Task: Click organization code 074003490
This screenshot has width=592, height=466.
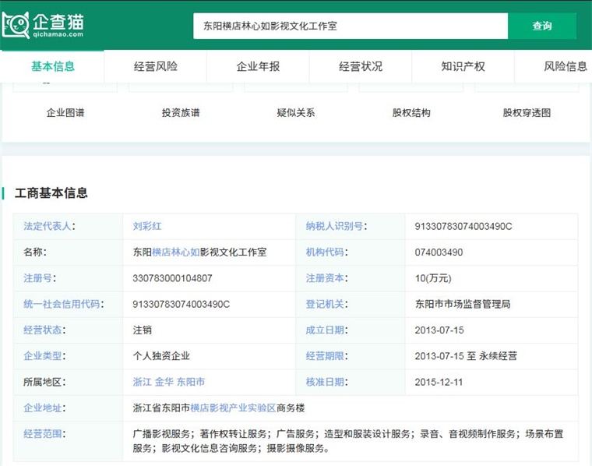Action: (439, 252)
